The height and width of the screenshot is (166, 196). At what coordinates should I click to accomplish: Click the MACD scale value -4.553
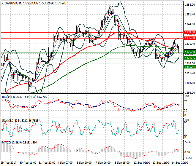[x=188, y=158]
